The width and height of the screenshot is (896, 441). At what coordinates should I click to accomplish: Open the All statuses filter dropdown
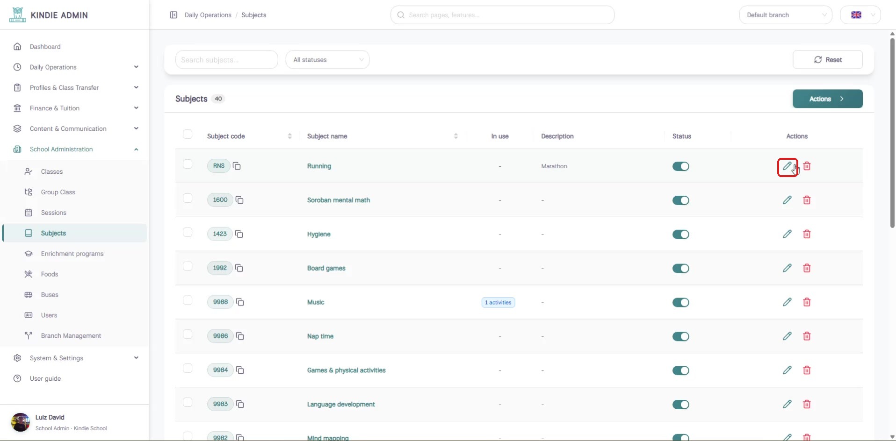(x=327, y=60)
